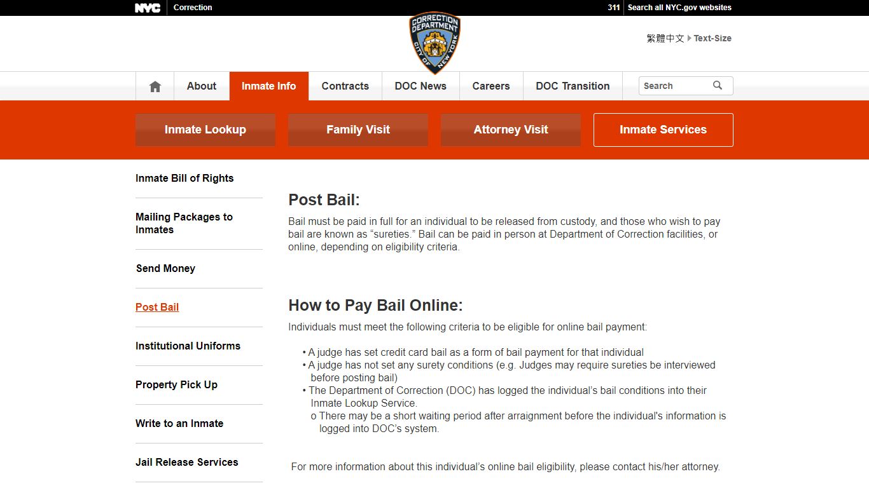This screenshot has height=488, width=869.
Task: Open the Careers tab
Action: [x=491, y=86]
